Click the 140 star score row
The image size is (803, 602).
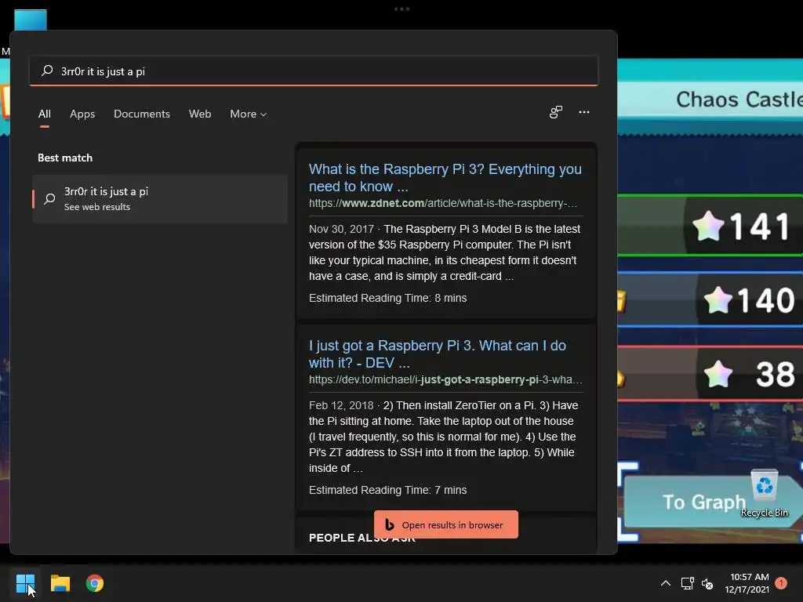(710, 299)
